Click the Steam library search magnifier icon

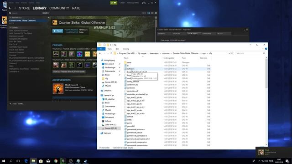10,13
